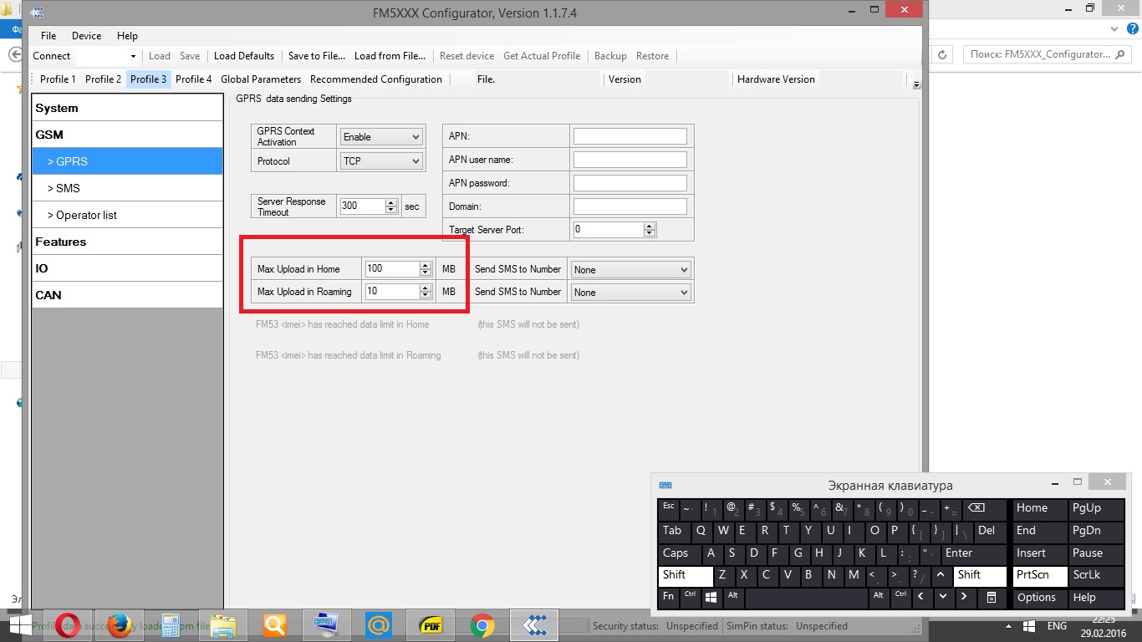Viewport: 1142px width, 642px height.
Task: Launch Firefox from the taskbar
Action: (x=120, y=625)
